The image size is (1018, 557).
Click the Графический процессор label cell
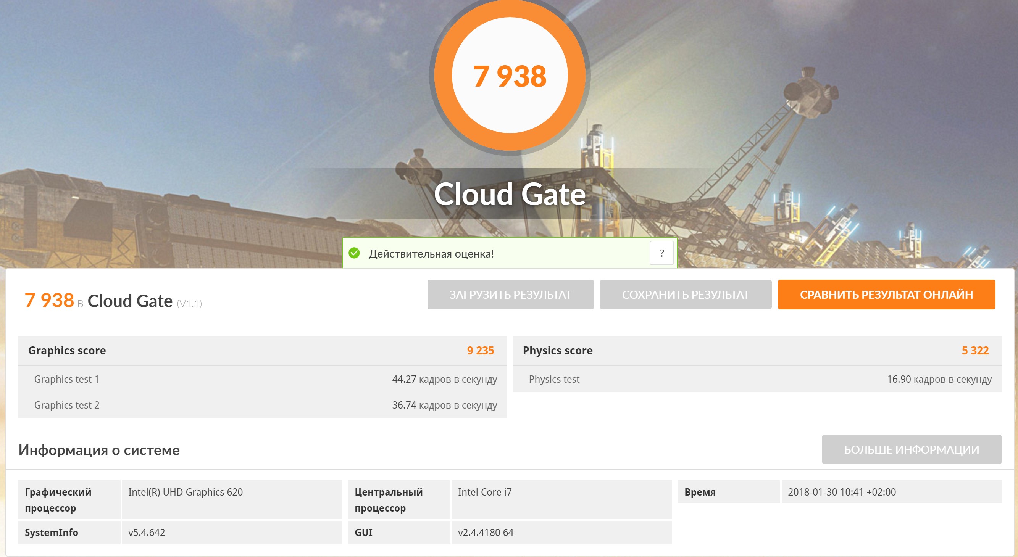pos(69,500)
